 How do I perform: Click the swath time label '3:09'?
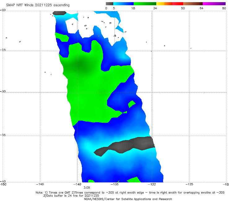(x=87, y=188)
